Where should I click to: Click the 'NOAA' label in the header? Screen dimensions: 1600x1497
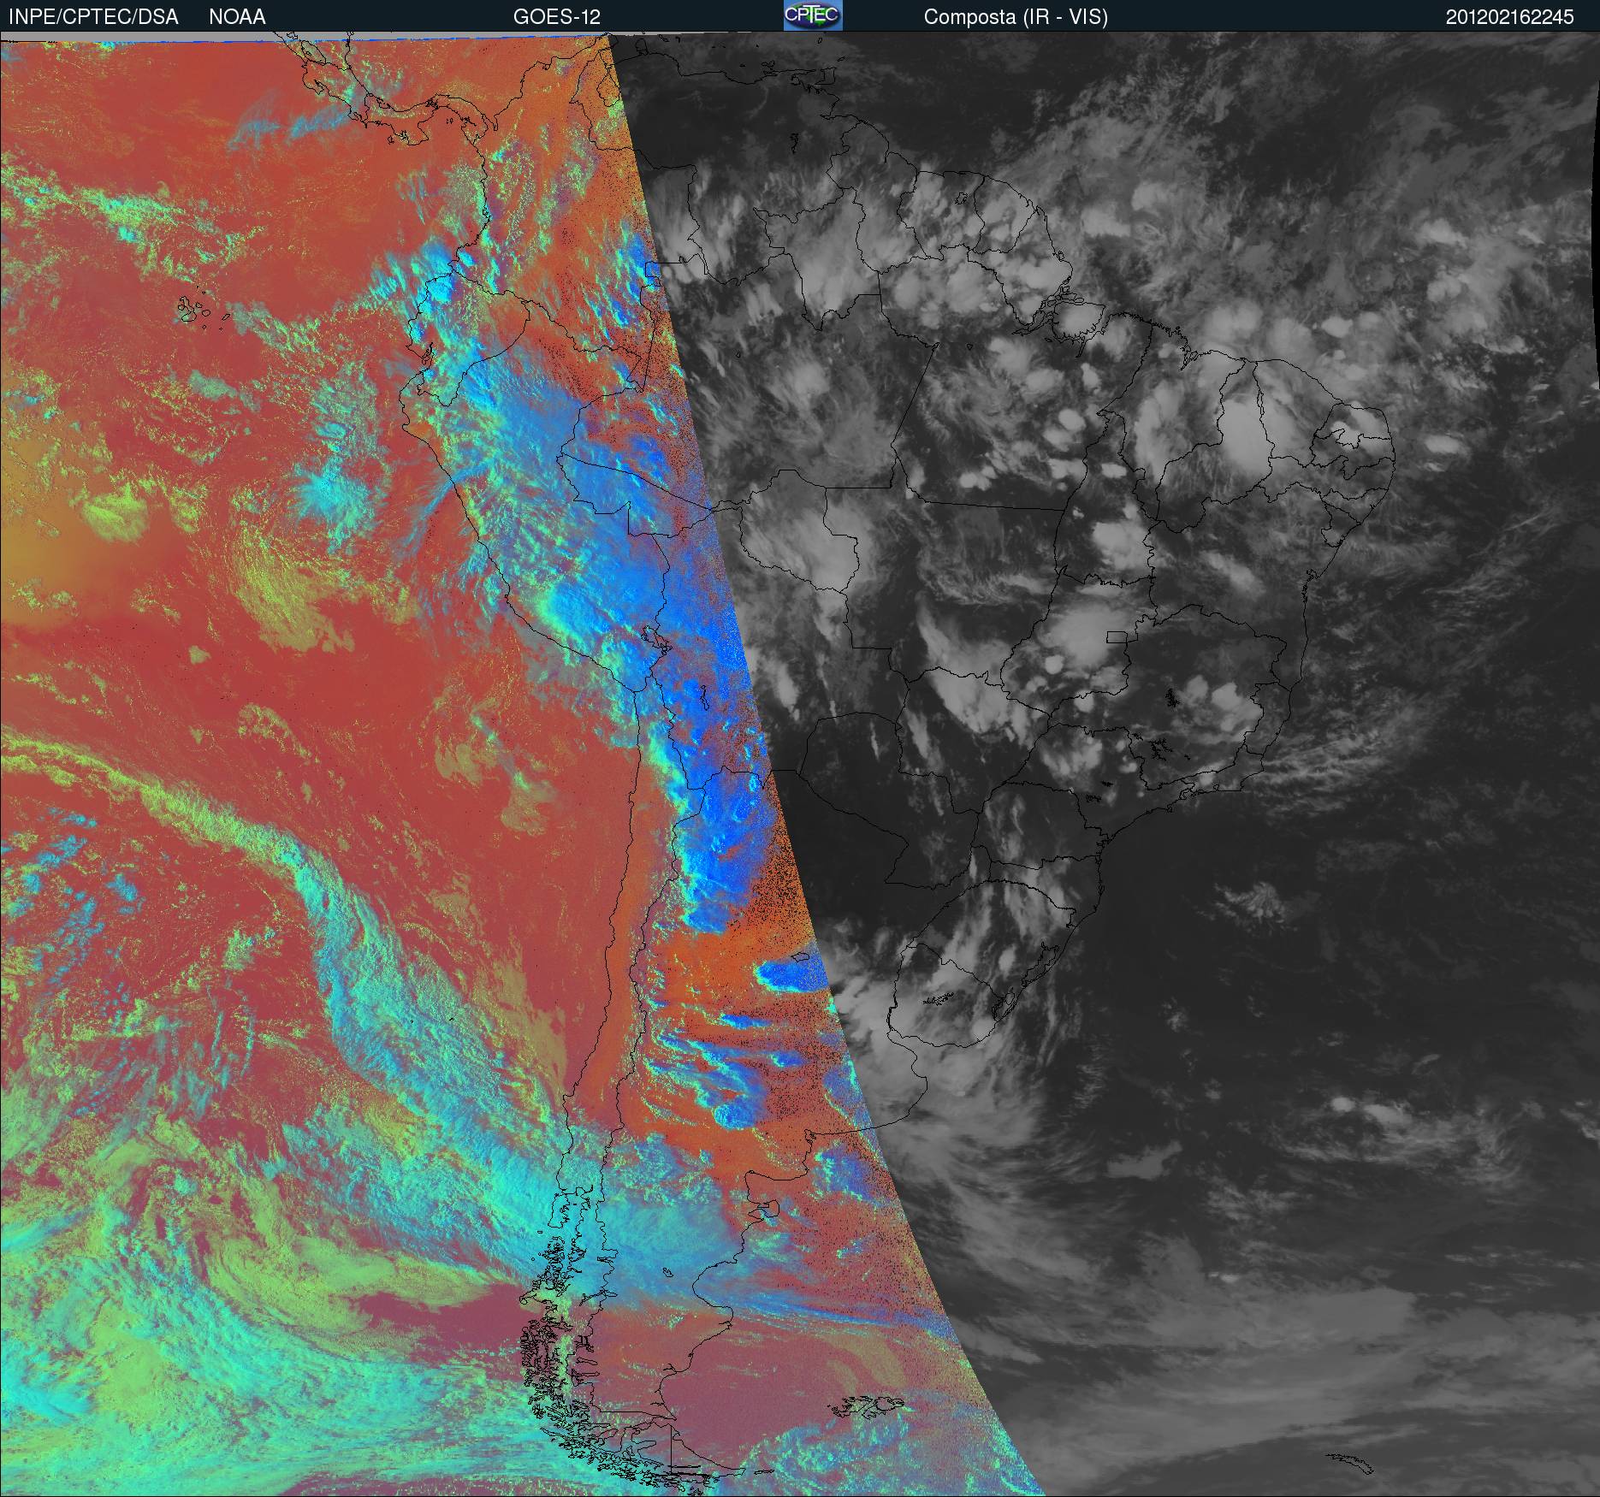point(237,17)
